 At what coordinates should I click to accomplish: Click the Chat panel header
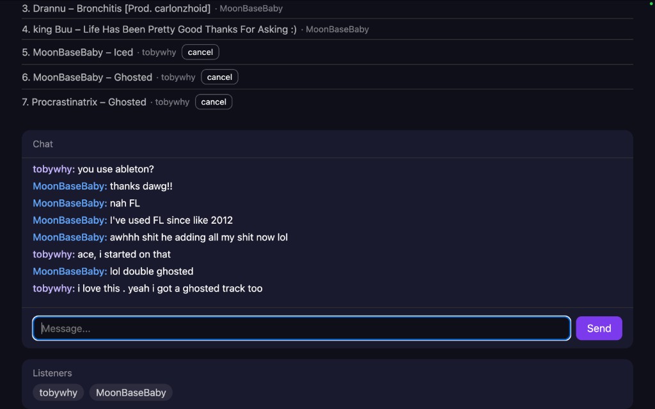coord(43,144)
